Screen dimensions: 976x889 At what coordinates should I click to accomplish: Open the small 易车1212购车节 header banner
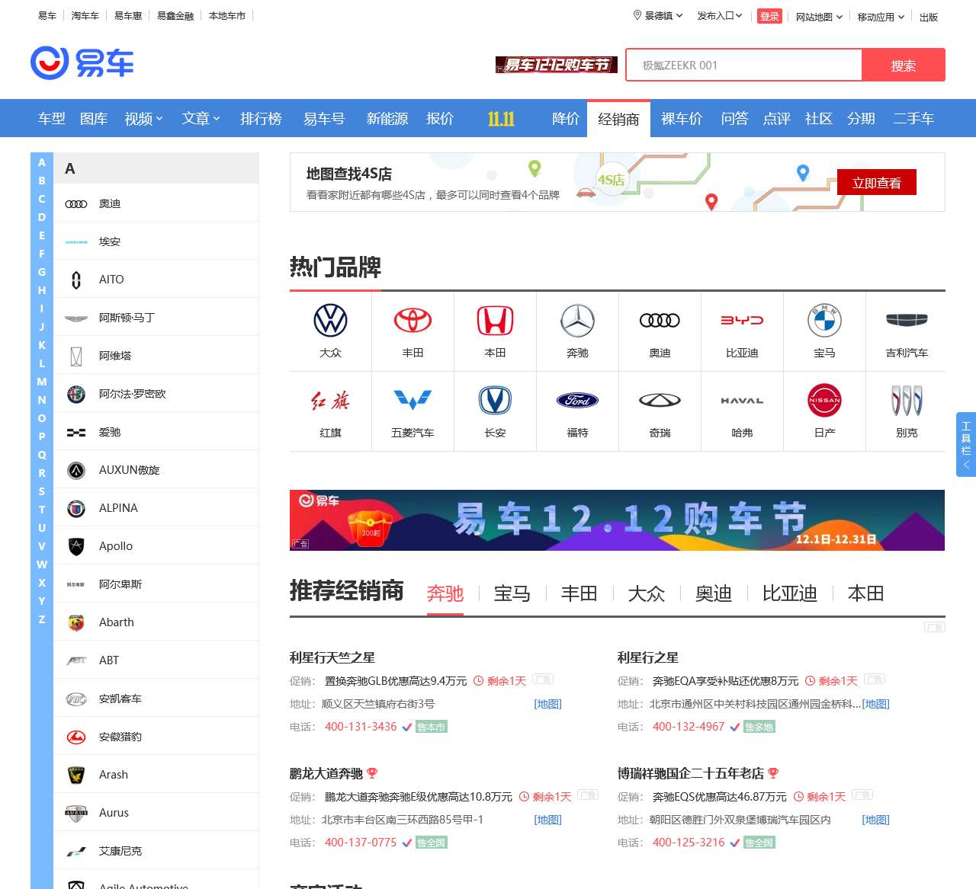[556, 65]
